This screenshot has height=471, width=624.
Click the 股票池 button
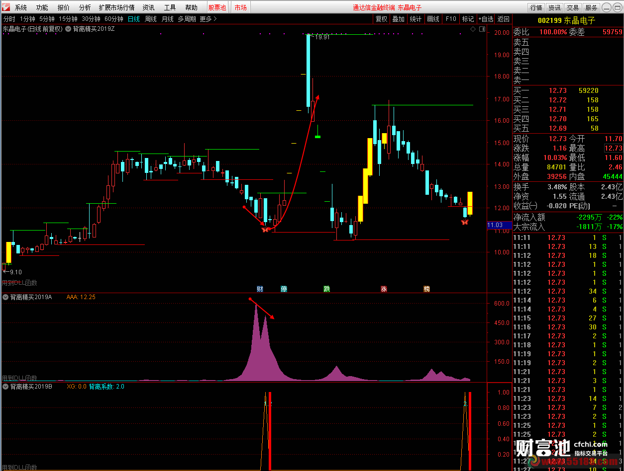[x=217, y=7]
